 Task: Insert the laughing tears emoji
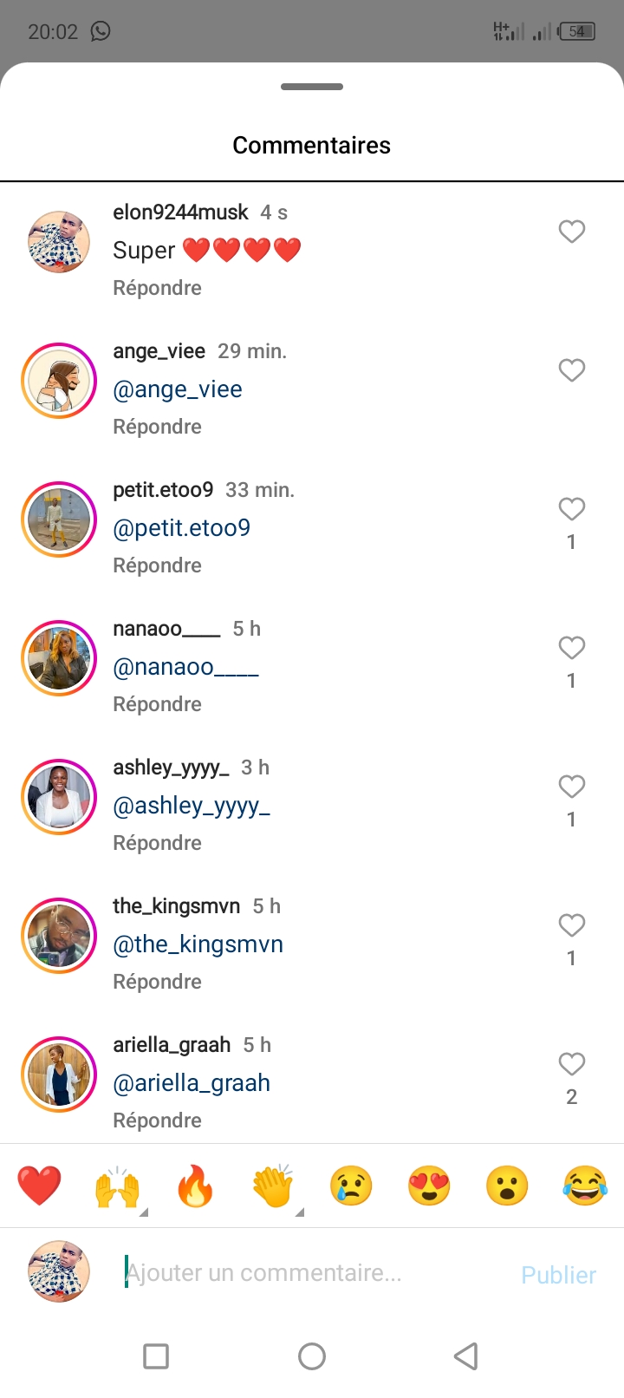coord(585,1186)
